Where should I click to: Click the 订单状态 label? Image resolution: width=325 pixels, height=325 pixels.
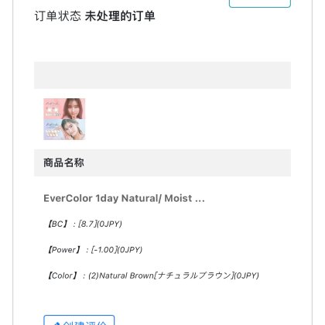pos(57,16)
